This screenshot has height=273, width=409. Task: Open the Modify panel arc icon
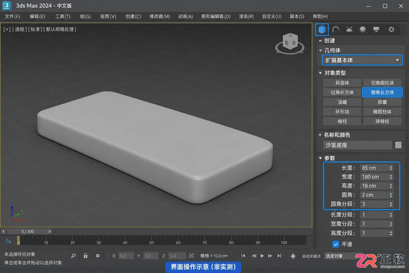click(336, 29)
